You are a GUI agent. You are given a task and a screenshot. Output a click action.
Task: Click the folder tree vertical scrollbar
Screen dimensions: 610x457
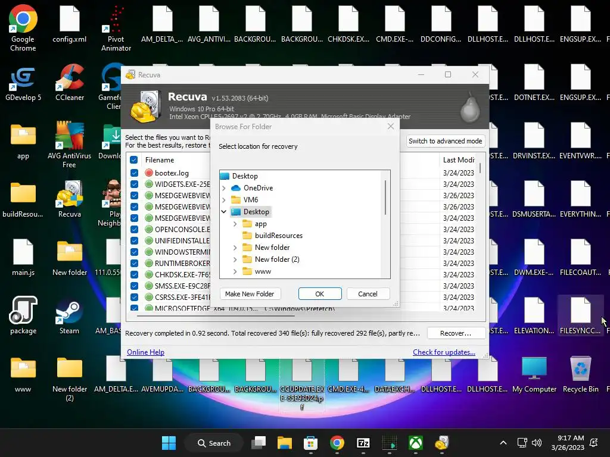(385, 198)
